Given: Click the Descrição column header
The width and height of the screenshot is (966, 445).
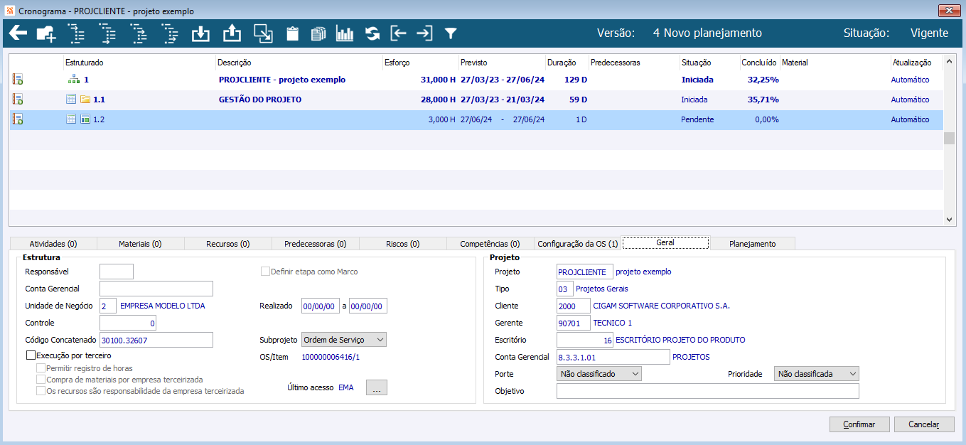Looking at the screenshot, I should [x=299, y=63].
